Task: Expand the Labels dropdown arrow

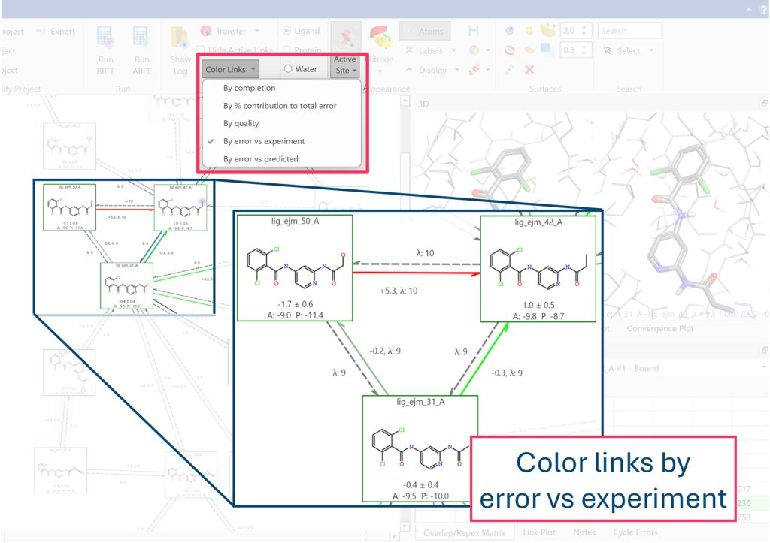Action: [453, 50]
